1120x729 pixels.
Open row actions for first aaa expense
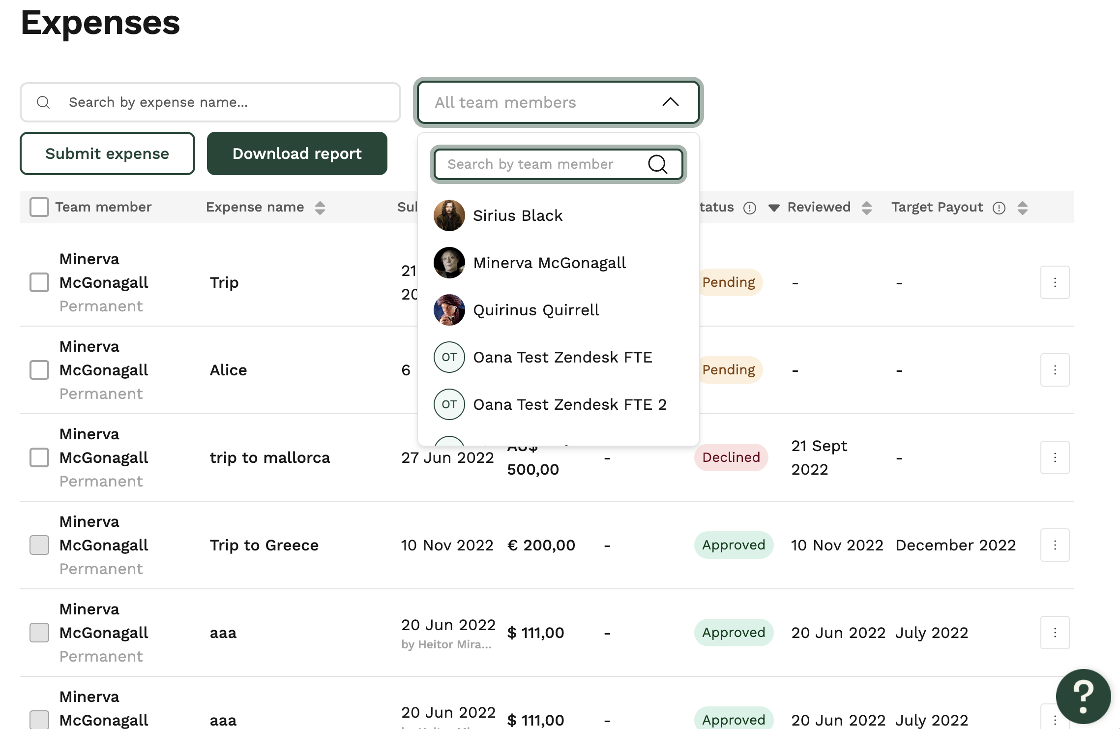(1055, 633)
